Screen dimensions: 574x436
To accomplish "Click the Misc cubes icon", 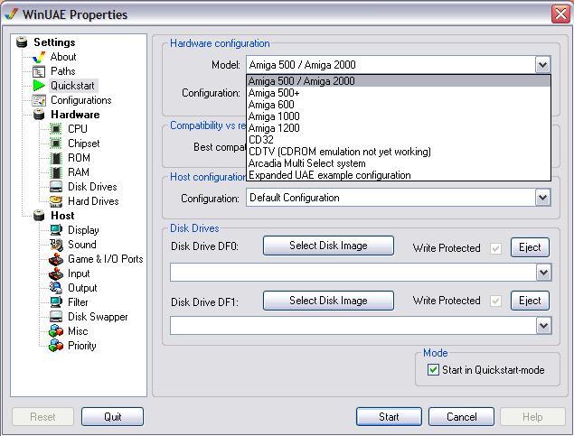I will [x=56, y=331].
